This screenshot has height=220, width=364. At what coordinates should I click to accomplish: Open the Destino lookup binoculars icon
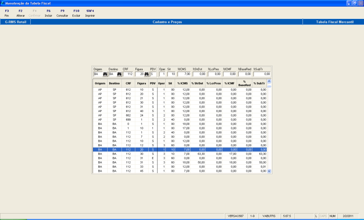pyautogui.click(x=119, y=74)
